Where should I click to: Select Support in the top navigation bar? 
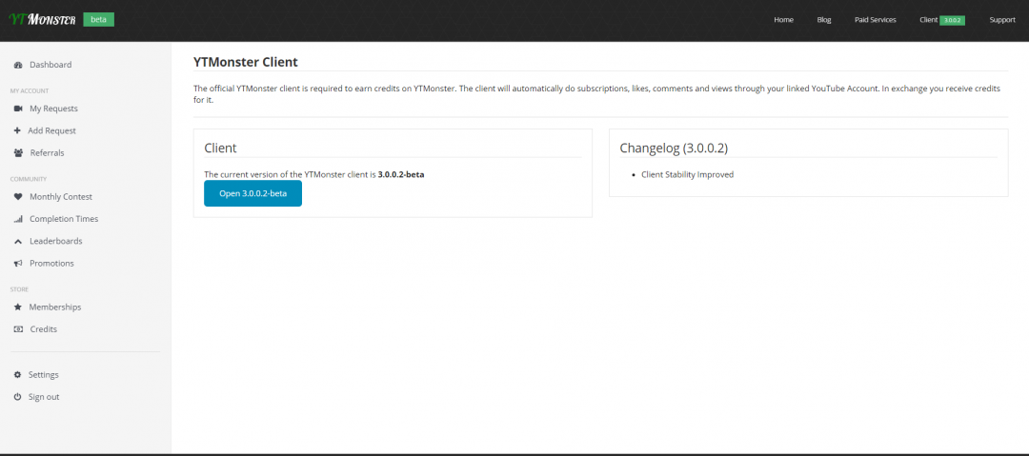(1001, 20)
